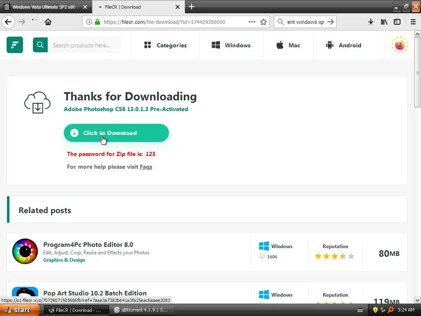Click the FileCR green logo
This screenshot has width=421, height=316.
pos(15,45)
